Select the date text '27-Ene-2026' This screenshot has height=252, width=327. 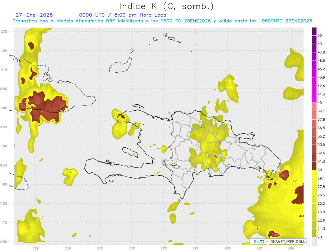34,15
